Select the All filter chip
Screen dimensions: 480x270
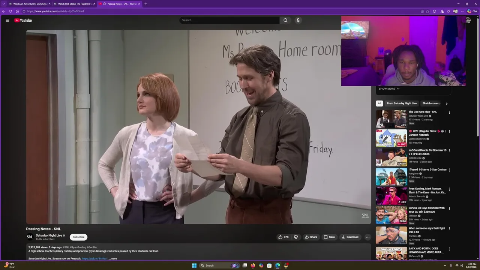pyautogui.click(x=379, y=103)
